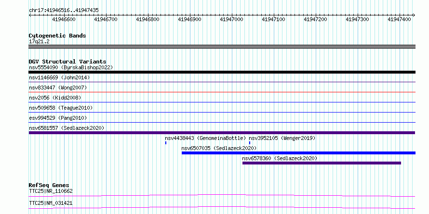This screenshot has width=429, height=214.
Task: Click the right arrowhead of the coordinate ruler
Action: (x=414, y=15)
